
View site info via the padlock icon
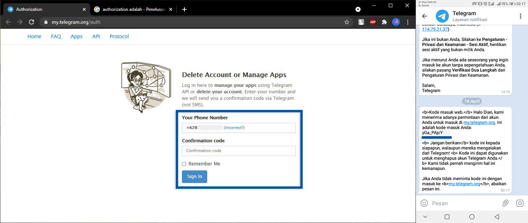tap(46, 22)
